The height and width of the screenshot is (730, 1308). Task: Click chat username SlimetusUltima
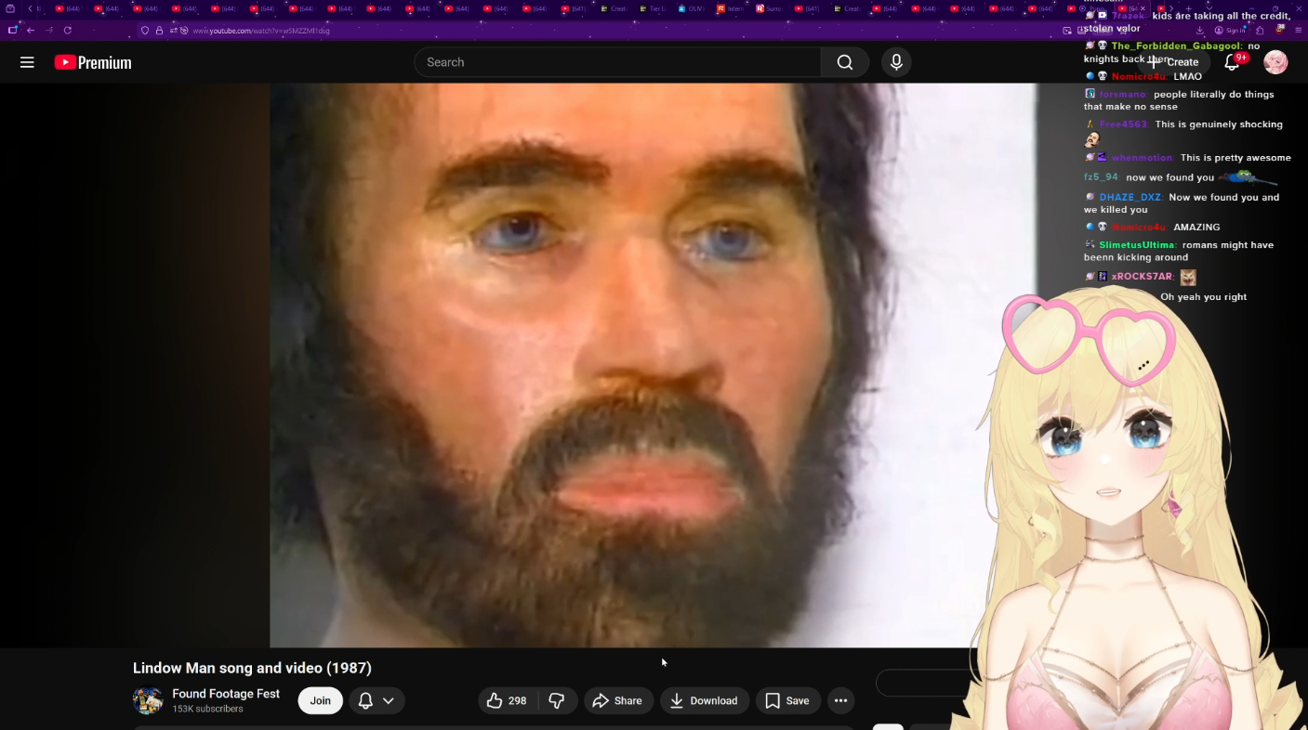pos(1138,245)
